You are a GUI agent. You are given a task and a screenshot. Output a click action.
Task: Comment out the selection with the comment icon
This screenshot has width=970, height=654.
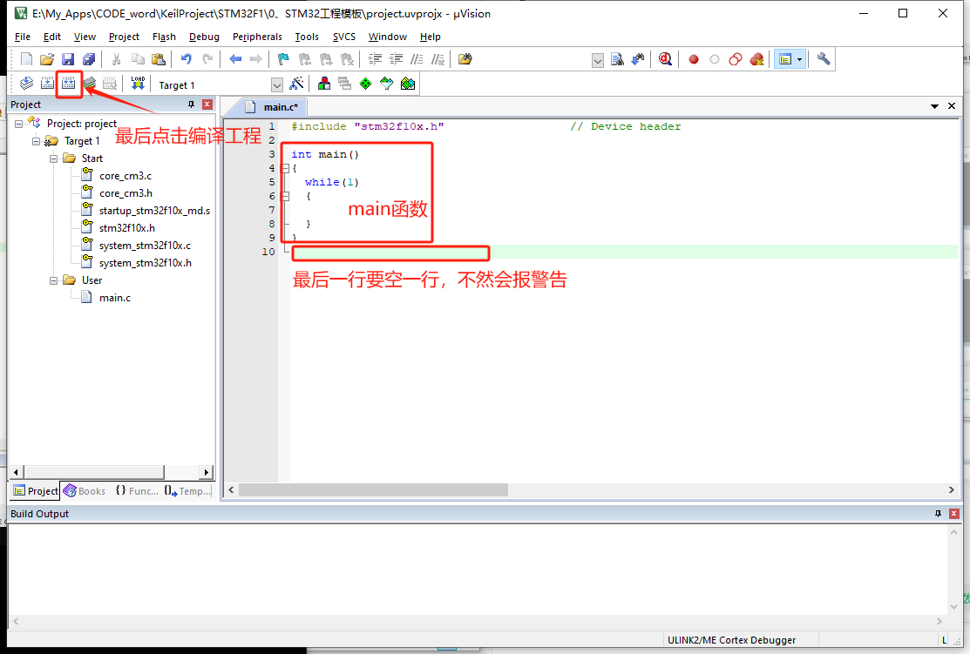(417, 59)
